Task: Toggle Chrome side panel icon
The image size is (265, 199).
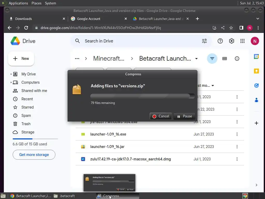Action: click(241, 28)
